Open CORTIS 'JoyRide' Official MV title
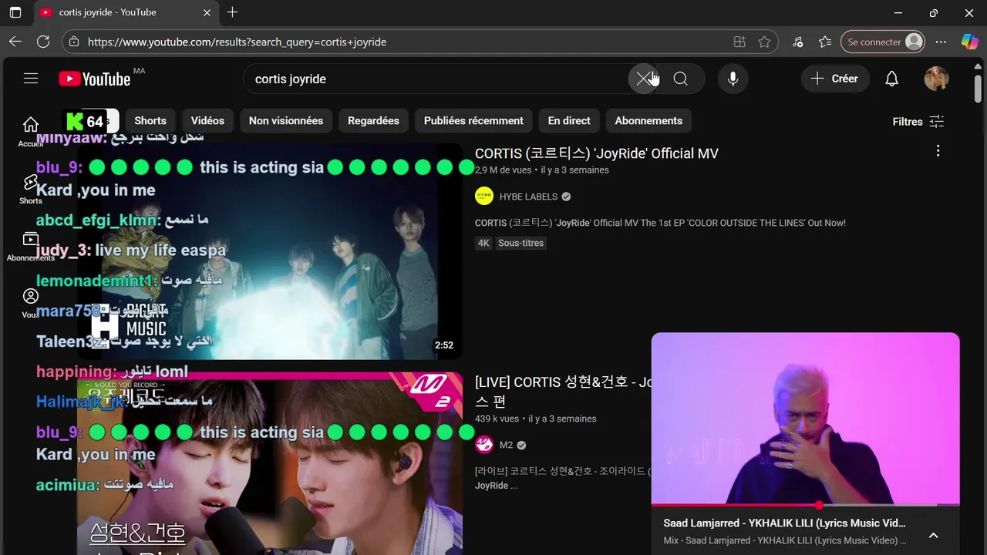Image resolution: width=987 pixels, height=555 pixels. [x=597, y=153]
